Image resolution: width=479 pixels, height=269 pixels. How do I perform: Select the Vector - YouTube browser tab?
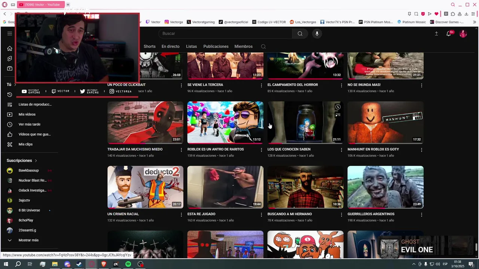click(40, 4)
